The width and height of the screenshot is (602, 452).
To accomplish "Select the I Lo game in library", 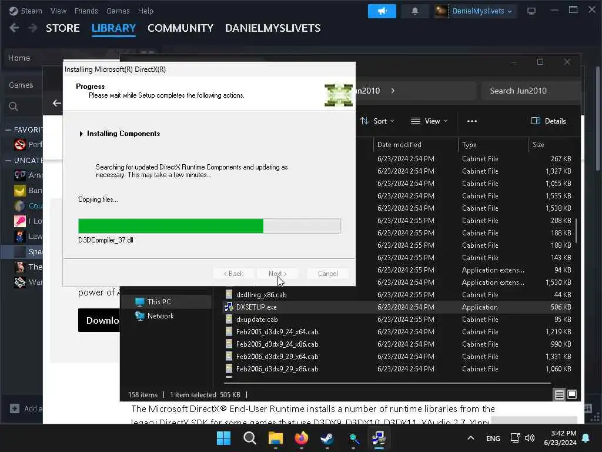I will point(29,221).
